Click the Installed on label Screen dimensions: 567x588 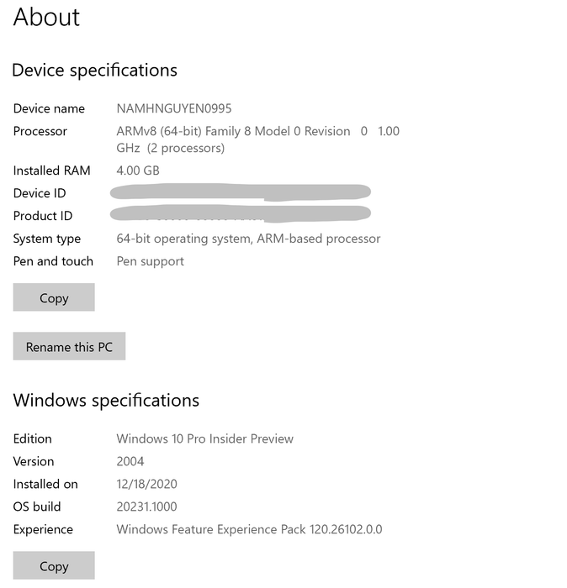[45, 484]
